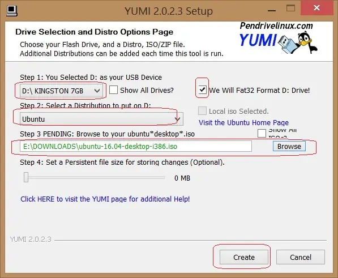Screen dimensions: 338x278
Task: Click Browse to choose the ISO file
Action: click(x=289, y=146)
